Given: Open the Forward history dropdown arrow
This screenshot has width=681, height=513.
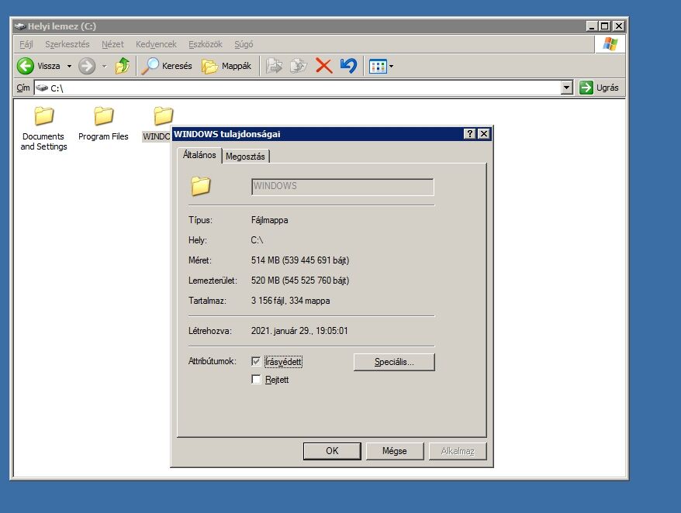Looking at the screenshot, I should 104,66.
